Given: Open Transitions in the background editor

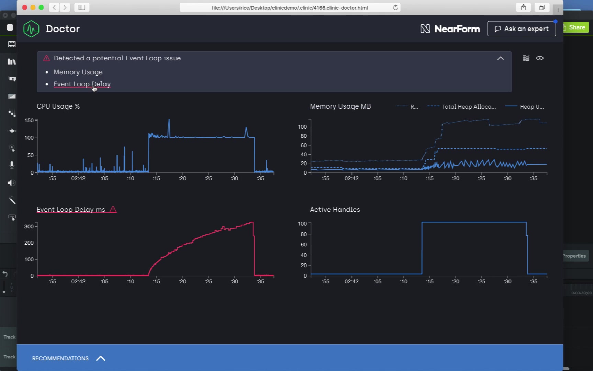Looking at the screenshot, I should [x=12, y=96].
